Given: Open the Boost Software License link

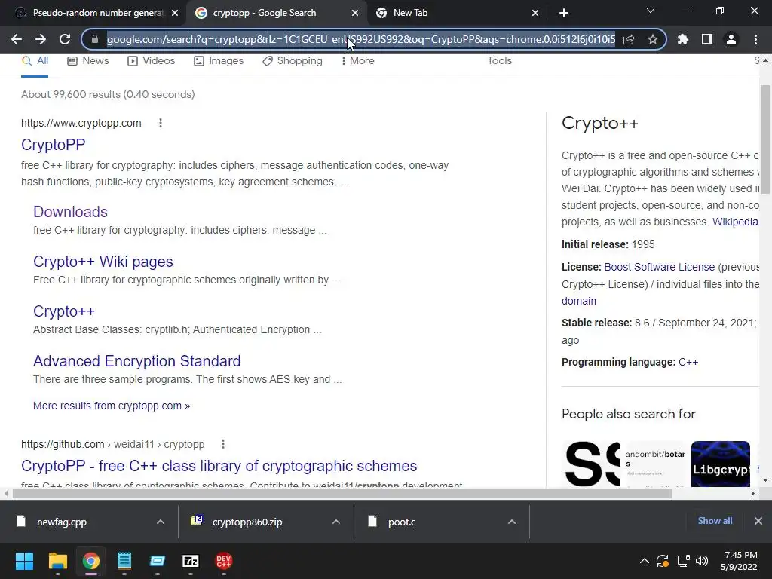Looking at the screenshot, I should click(x=659, y=267).
